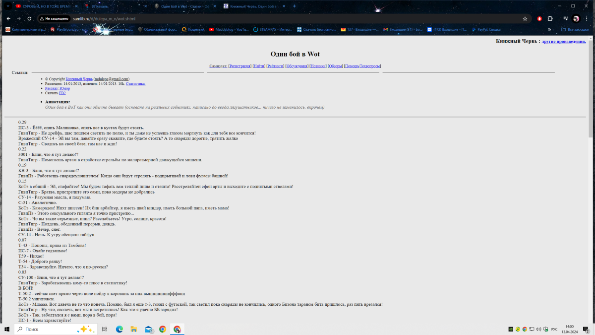Open the 'Официальный фор...' bookmark

(x=157, y=29)
